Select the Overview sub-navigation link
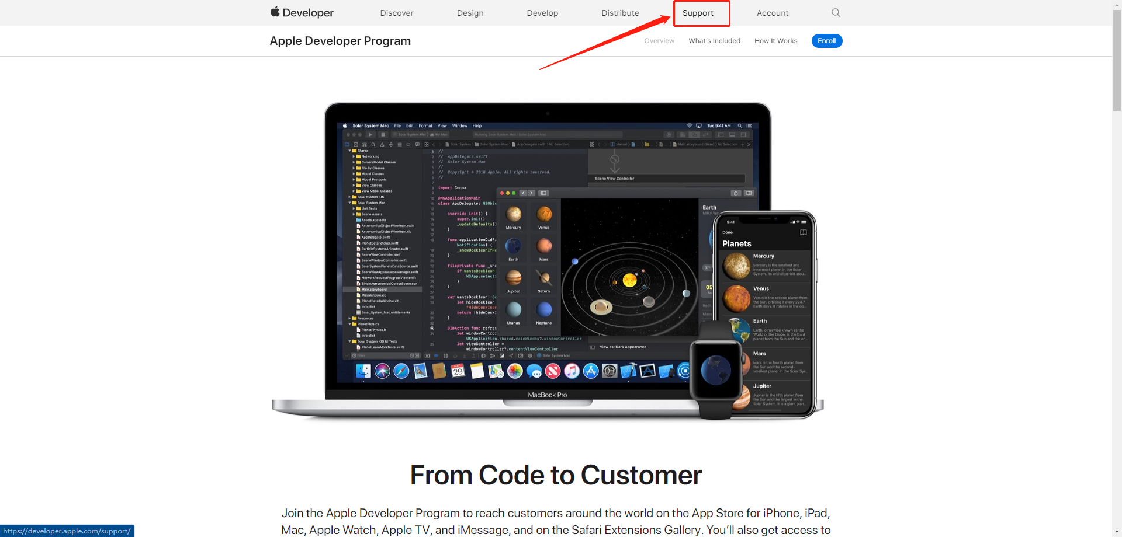The image size is (1122, 537). pos(659,41)
